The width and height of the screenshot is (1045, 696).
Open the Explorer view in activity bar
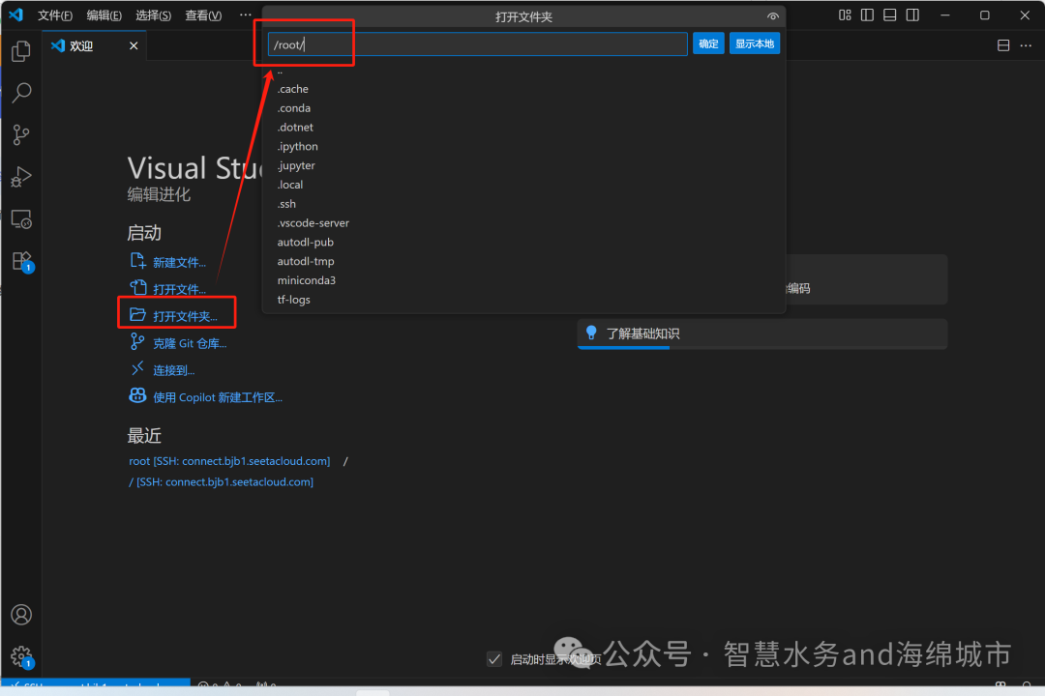point(21,51)
